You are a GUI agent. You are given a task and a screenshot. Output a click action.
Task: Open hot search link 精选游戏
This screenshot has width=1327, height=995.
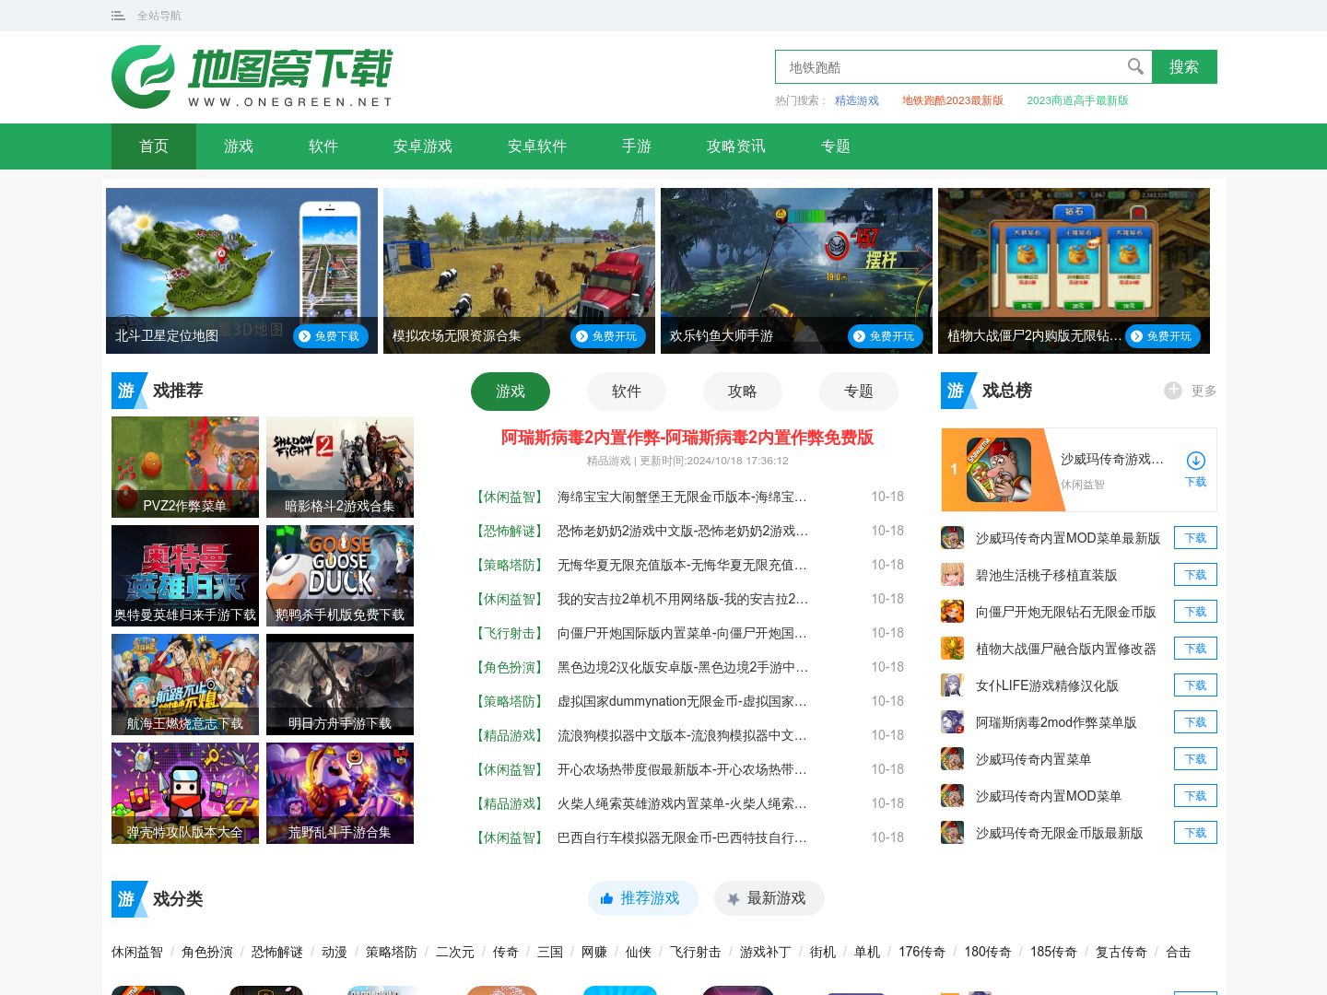click(857, 100)
